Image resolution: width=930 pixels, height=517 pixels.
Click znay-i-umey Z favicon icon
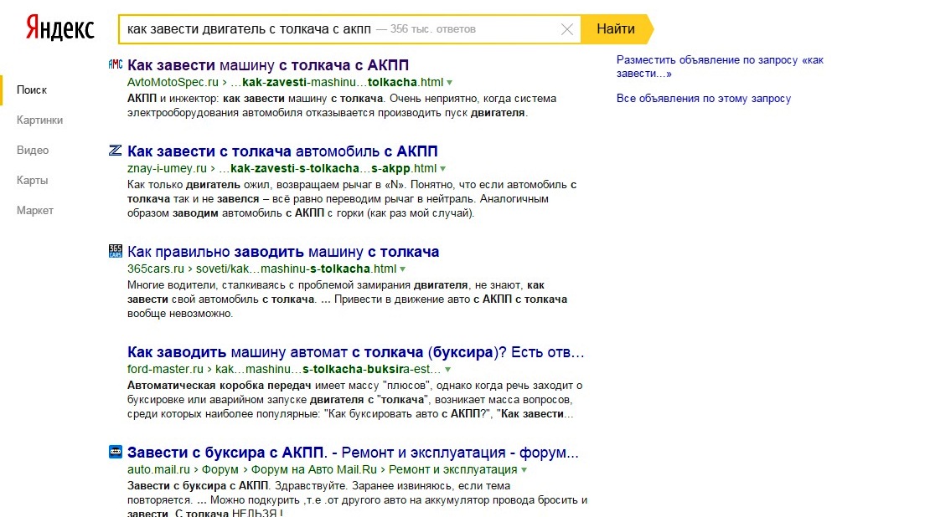click(x=116, y=151)
